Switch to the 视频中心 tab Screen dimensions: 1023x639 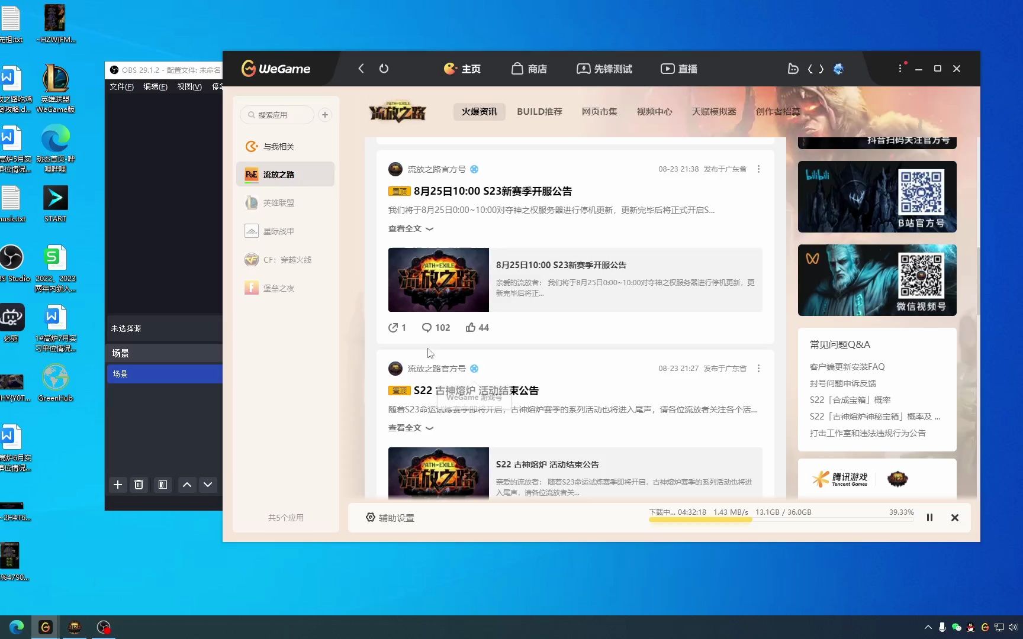654,112
